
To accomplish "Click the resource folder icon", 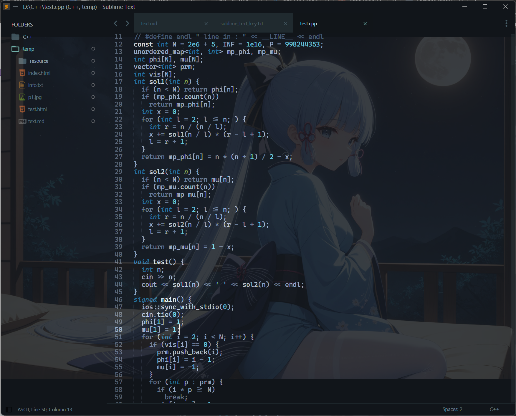I will coord(22,61).
